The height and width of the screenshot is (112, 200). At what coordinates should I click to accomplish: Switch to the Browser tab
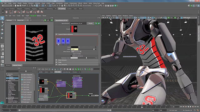pyautogui.click(x=8, y=65)
